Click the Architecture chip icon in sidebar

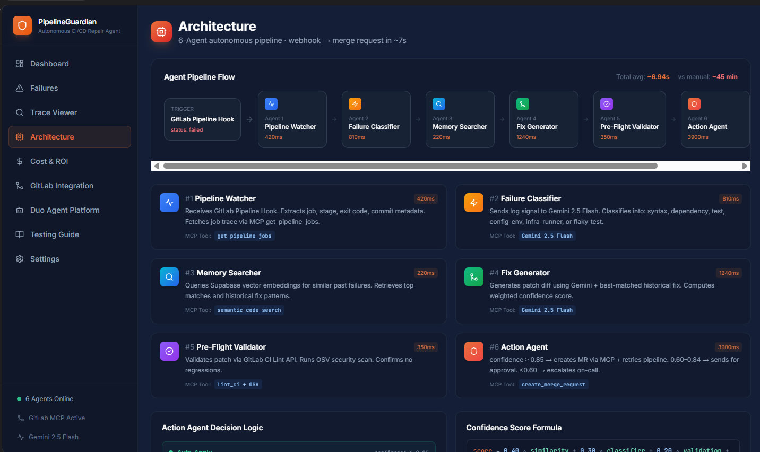[x=20, y=137]
